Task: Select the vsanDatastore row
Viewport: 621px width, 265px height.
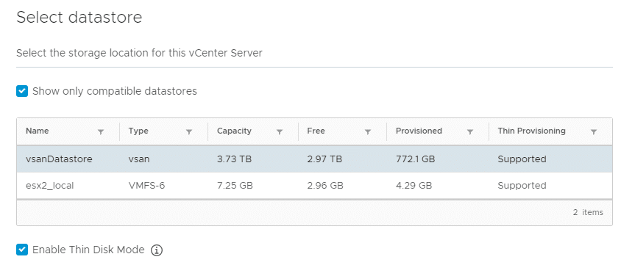Action: [x=314, y=159]
